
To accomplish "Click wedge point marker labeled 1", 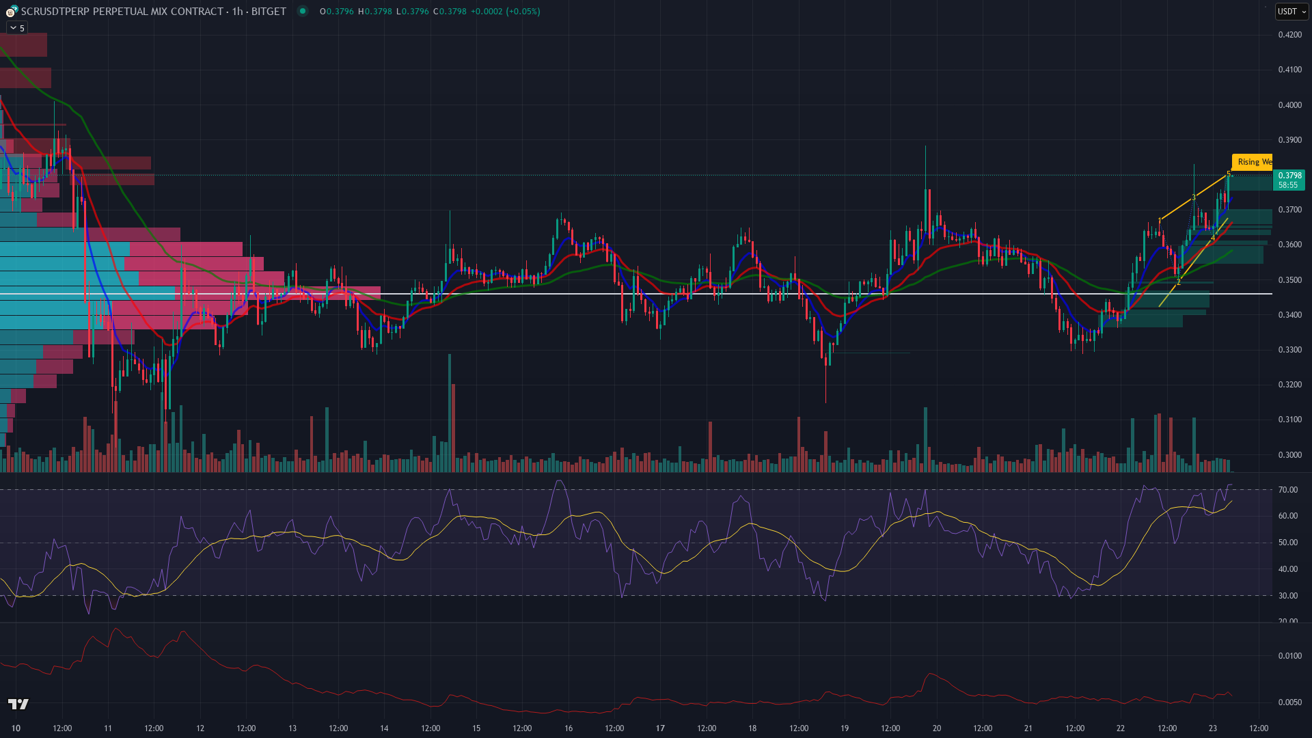I will pyautogui.click(x=1160, y=220).
